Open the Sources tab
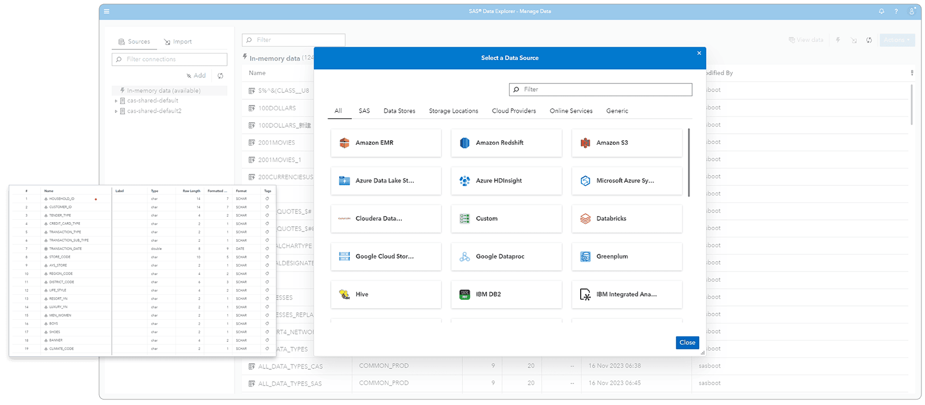Viewport: 925px width, 405px height. pos(134,42)
